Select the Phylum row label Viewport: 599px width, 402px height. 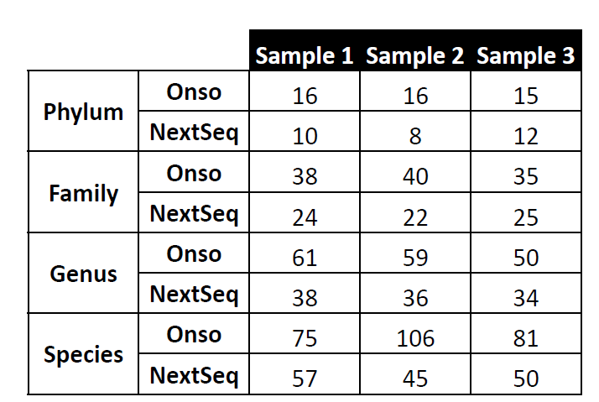[x=83, y=112]
